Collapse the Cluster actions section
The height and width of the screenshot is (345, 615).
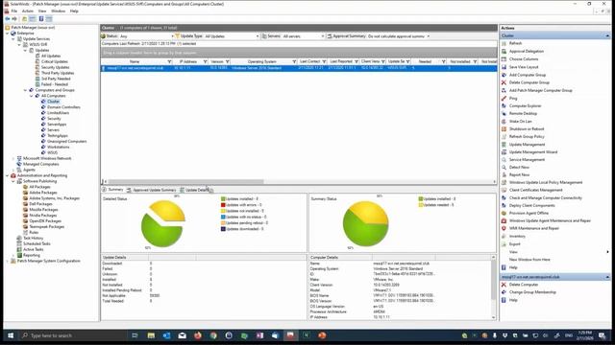coord(607,35)
